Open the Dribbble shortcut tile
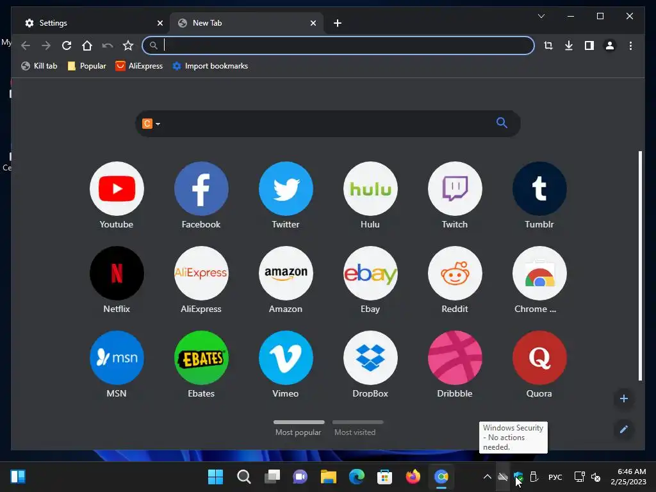Viewport: 656px width, 492px height. pos(455,357)
